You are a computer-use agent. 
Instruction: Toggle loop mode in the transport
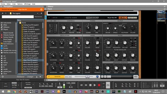pyautogui.click(x=108, y=85)
